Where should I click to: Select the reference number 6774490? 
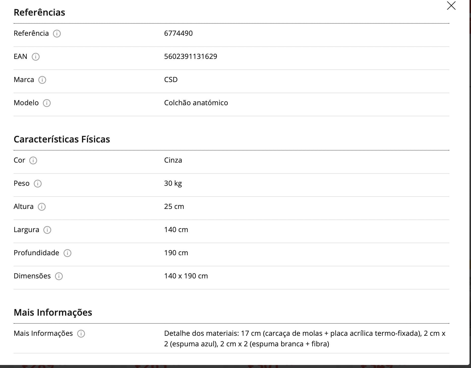(178, 33)
